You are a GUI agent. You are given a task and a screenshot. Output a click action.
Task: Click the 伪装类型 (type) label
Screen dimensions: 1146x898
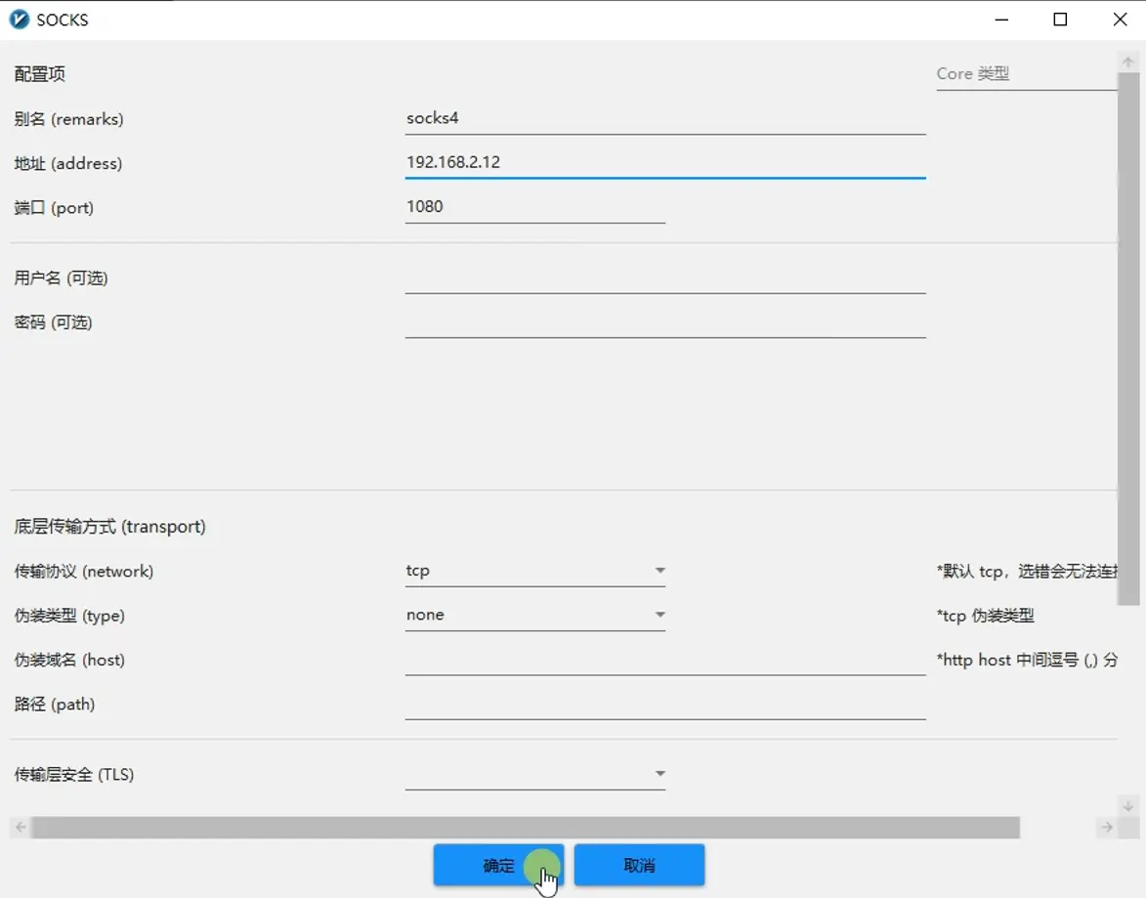pos(69,616)
